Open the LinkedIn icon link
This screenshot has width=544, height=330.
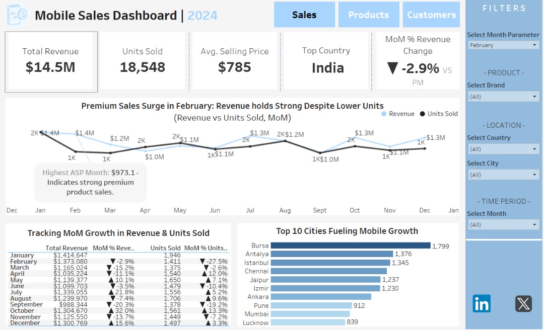482,304
